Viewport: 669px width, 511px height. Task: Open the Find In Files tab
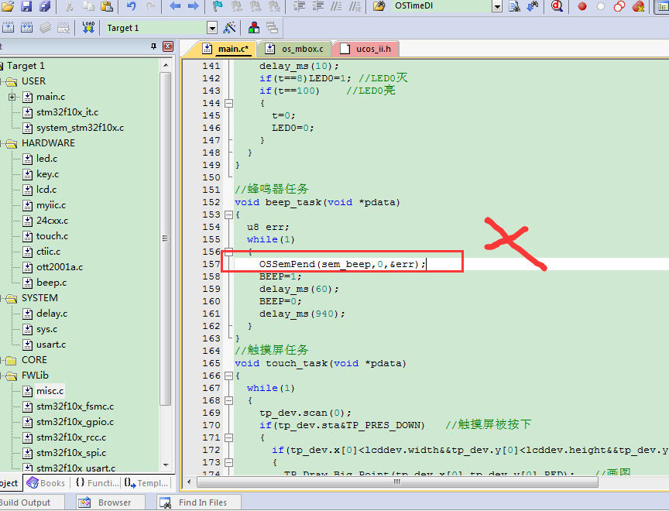(x=198, y=502)
